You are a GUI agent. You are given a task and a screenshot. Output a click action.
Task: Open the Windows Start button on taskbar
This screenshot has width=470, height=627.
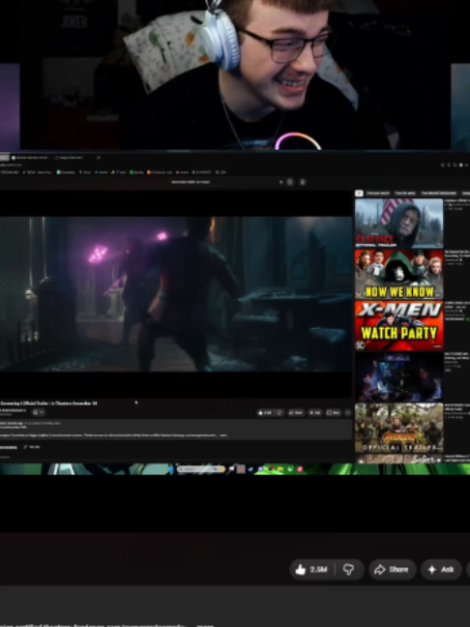point(171,469)
